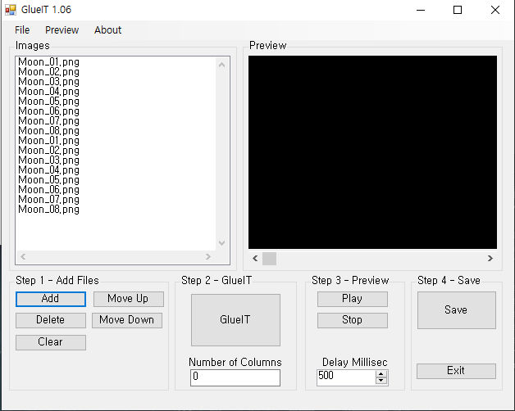Select the second Moon_05.png entry
The image size is (515, 411).
click(x=49, y=180)
